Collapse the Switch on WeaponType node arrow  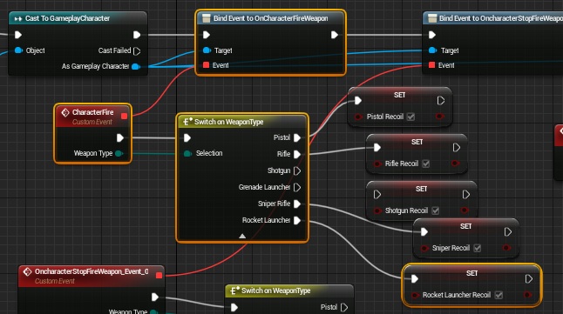click(x=242, y=236)
